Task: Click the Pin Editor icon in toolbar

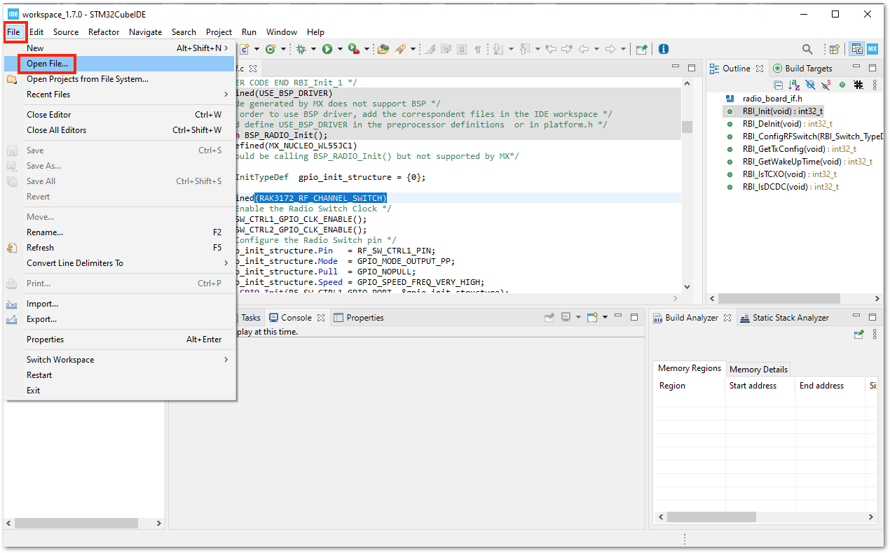Action: tap(641, 49)
